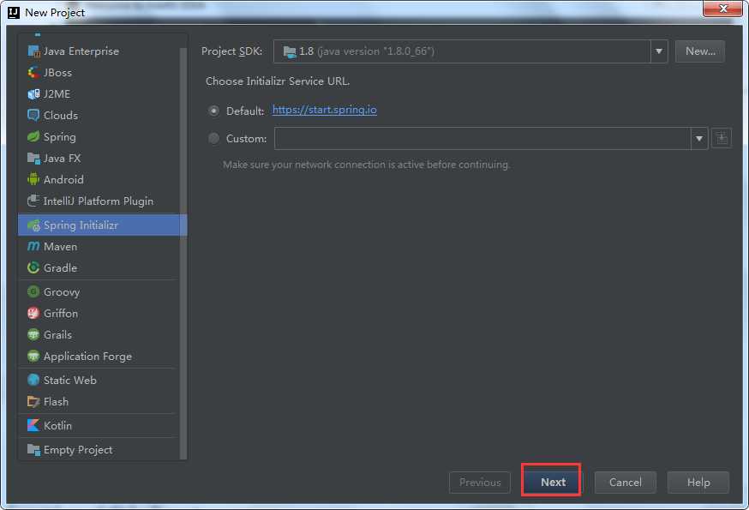The width and height of the screenshot is (749, 510).
Task: Click the Application Forge icon
Action: tap(33, 356)
